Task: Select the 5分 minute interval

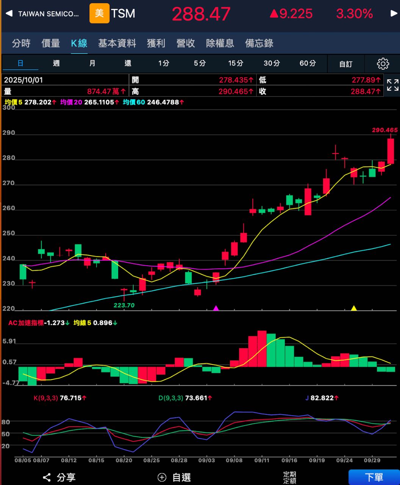Action: (x=200, y=63)
